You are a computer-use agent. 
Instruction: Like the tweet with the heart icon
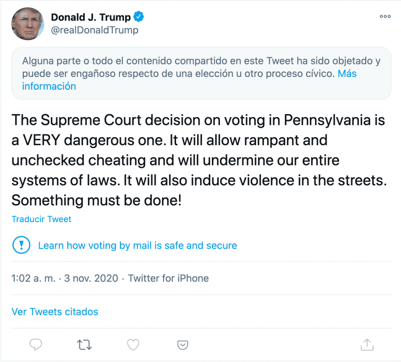tap(133, 345)
